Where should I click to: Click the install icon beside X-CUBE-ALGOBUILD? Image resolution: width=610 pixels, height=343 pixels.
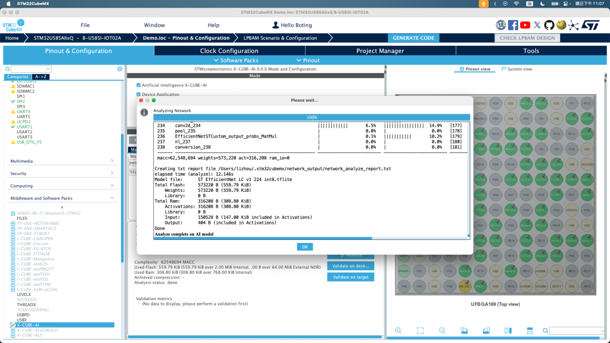click(13, 330)
